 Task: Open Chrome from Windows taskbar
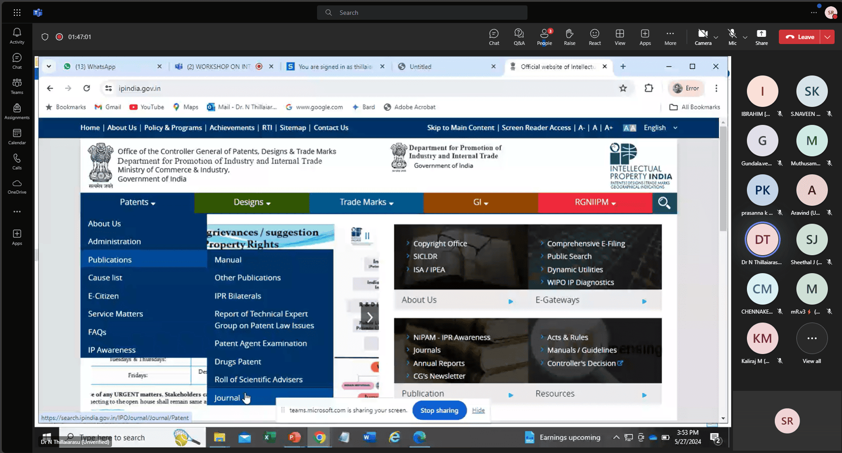[x=320, y=437]
